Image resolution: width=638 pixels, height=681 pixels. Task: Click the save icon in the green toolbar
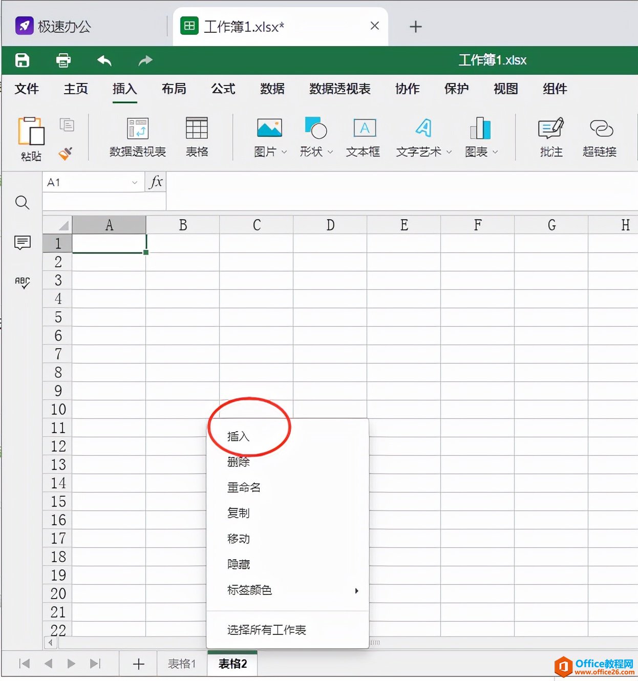tap(22, 60)
